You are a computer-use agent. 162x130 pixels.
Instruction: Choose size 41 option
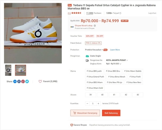pos(114,95)
